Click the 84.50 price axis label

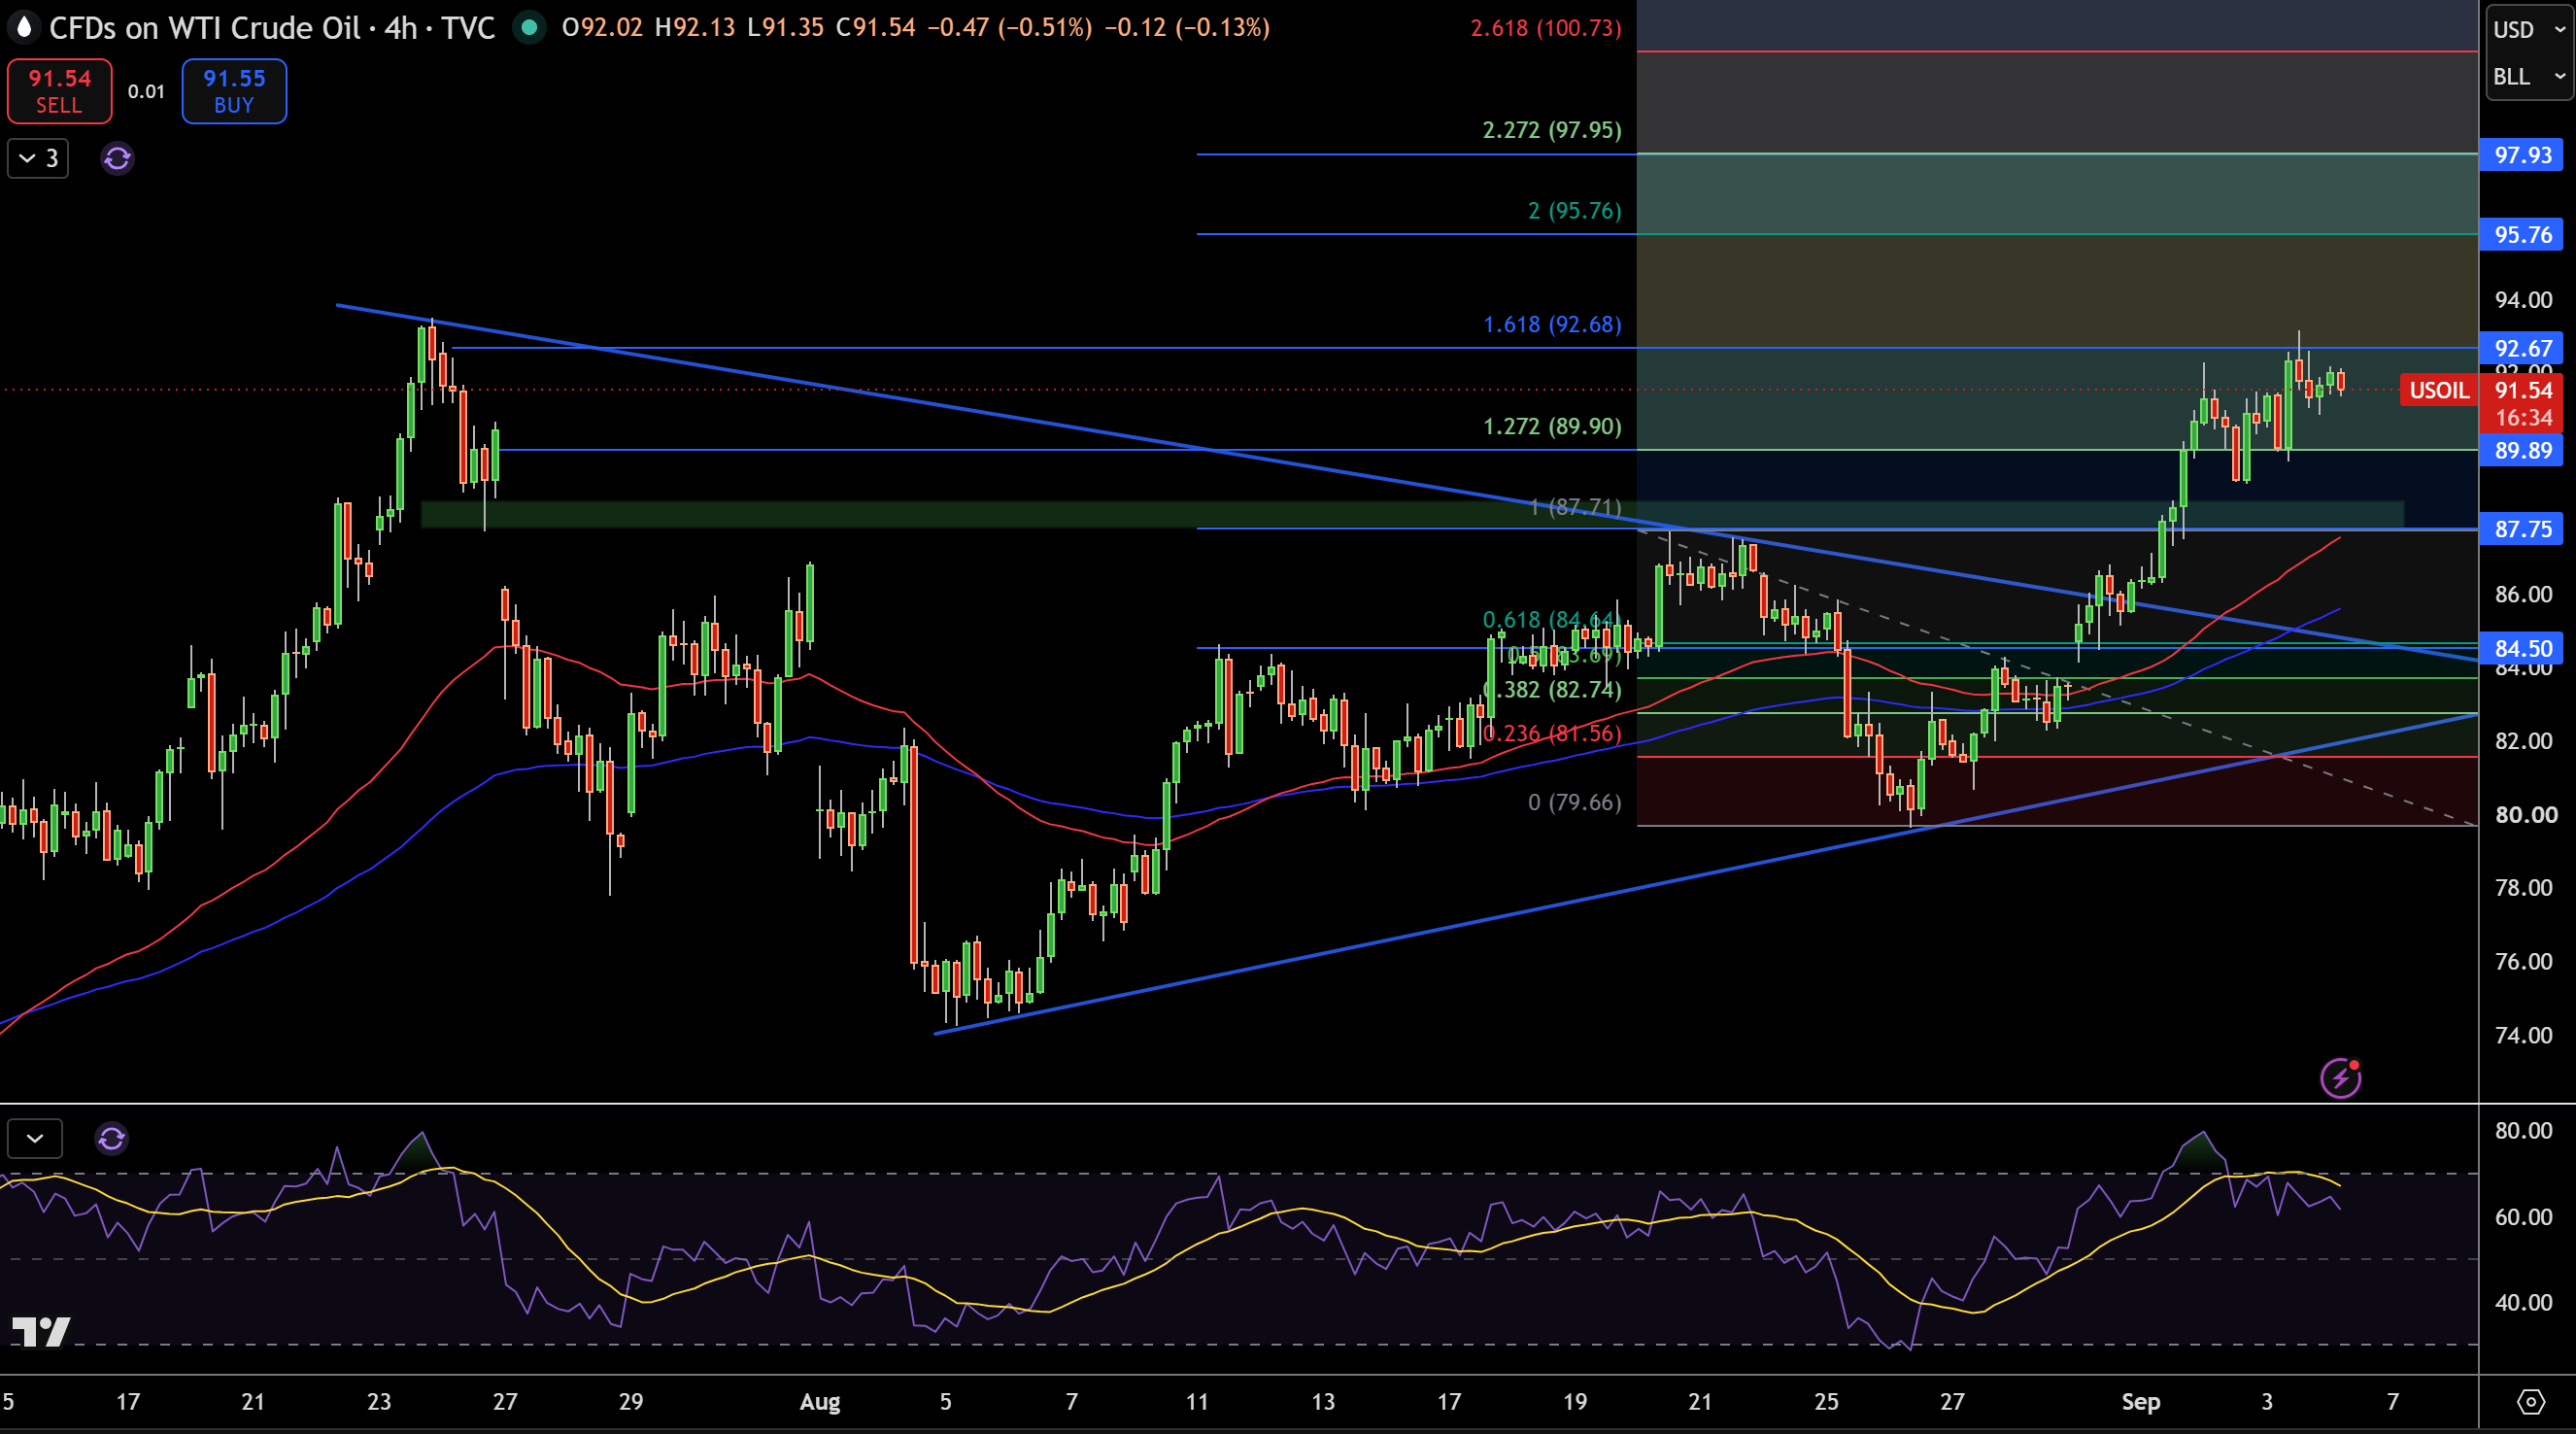(x=2522, y=648)
